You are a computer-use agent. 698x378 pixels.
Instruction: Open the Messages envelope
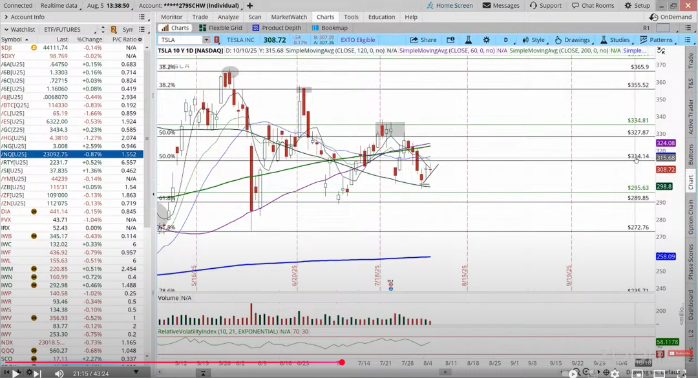click(x=501, y=5)
